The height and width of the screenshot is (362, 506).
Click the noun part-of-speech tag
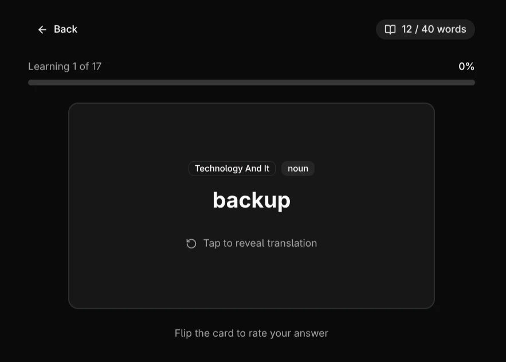click(x=298, y=169)
